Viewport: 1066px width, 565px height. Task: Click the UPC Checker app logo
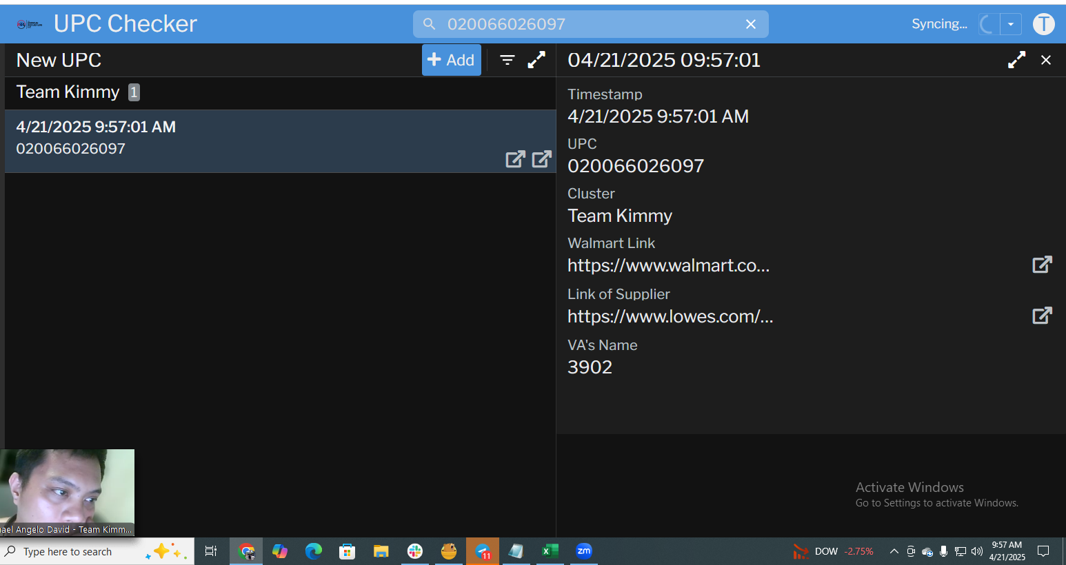click(30, 24)
